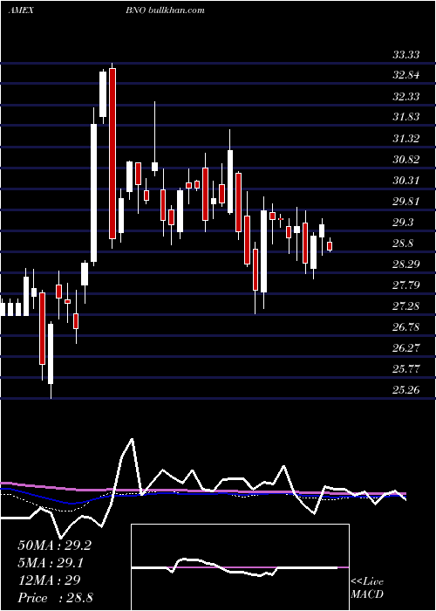Select the 29.3 price axis label
The width and height of the screenshot is (436, 611).
[x=403, y=223]
